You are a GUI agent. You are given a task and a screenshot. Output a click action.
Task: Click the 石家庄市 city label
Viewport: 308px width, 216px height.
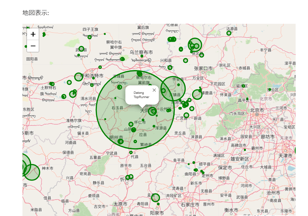[190, 205]
